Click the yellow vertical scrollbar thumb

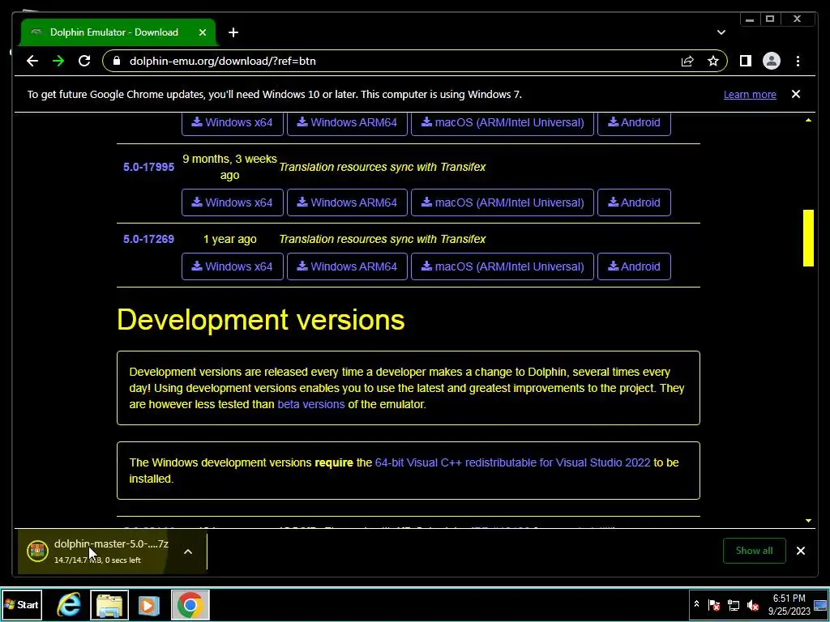point(808,238)
